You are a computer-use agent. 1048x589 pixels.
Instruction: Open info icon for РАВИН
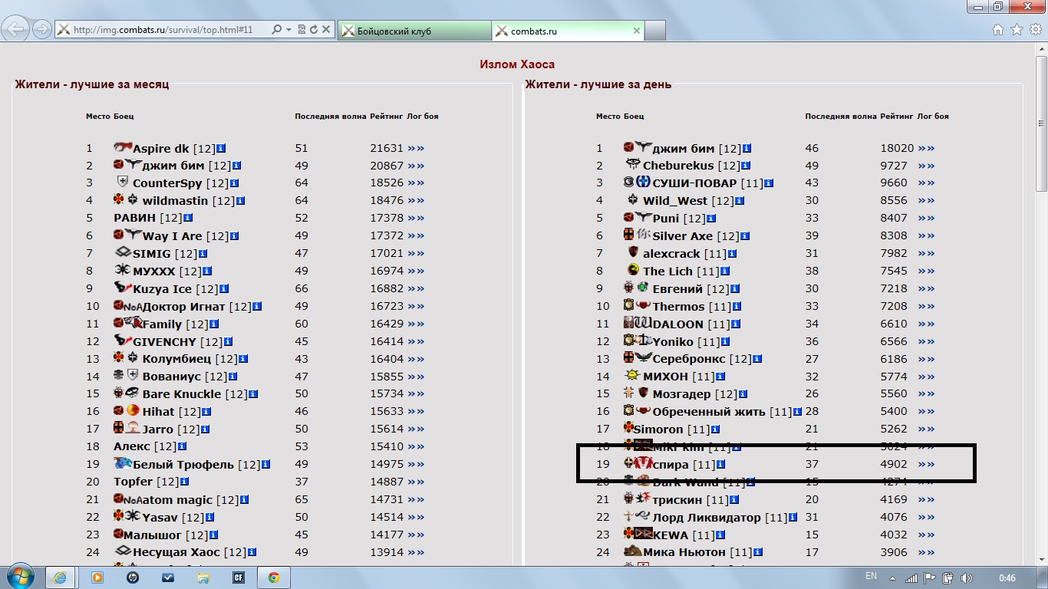click(x=188, y=219)
